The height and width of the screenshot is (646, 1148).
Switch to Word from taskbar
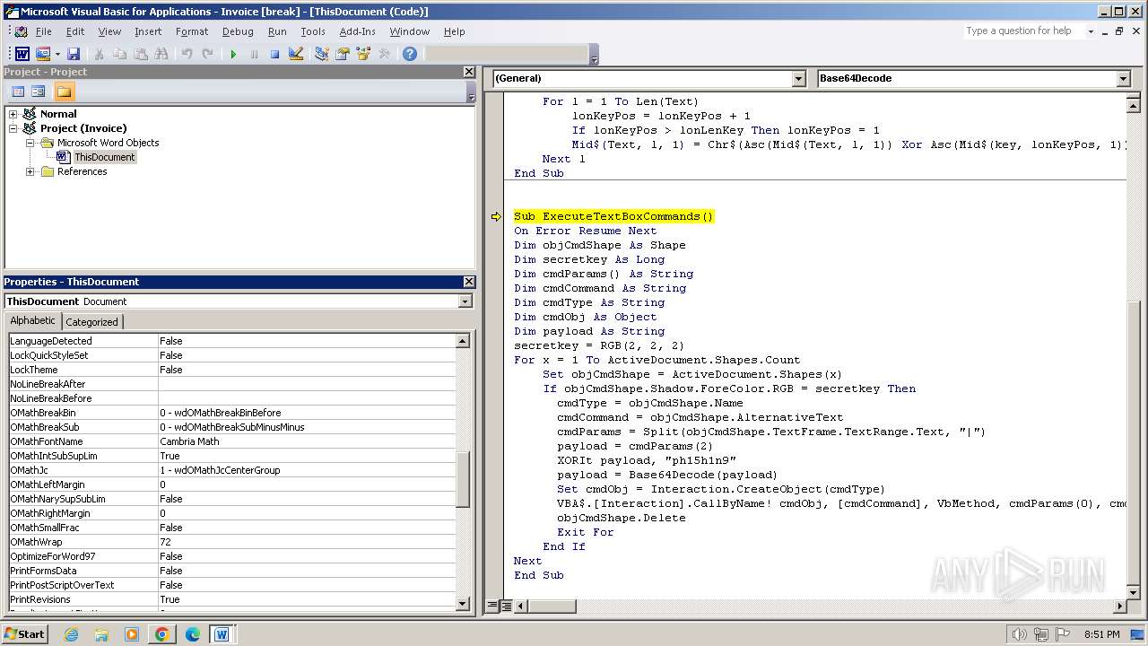click(222, 634)
